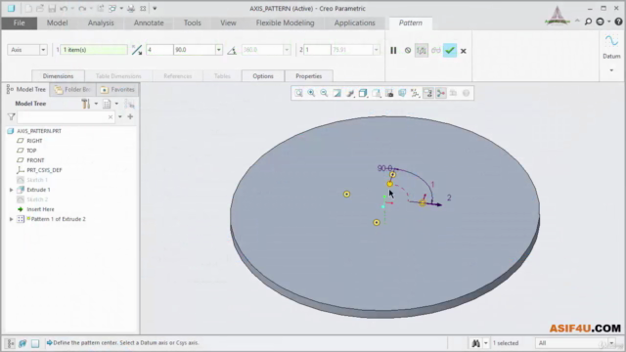Open the Display Style cube icon
The image size is (626, 352).
[x=363, y=93]
